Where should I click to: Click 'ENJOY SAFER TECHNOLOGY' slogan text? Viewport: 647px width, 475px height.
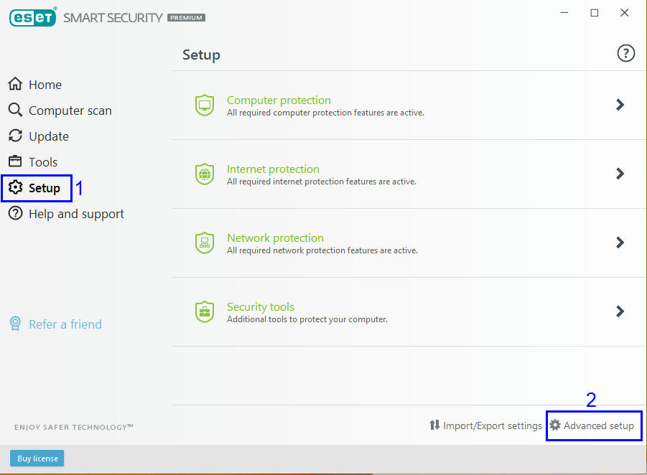tap(73, 427)
